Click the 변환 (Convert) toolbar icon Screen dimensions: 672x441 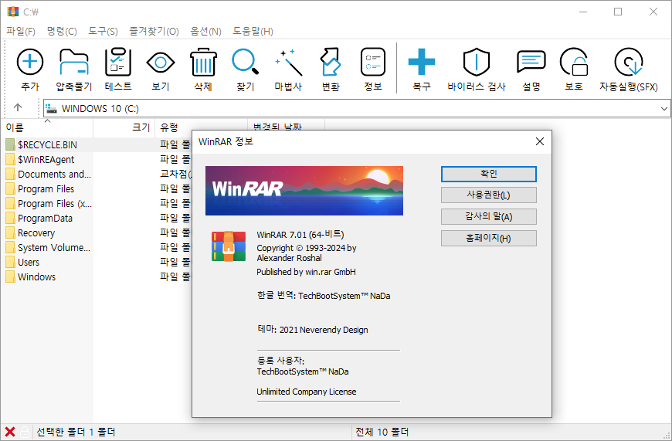click(331, 62)
